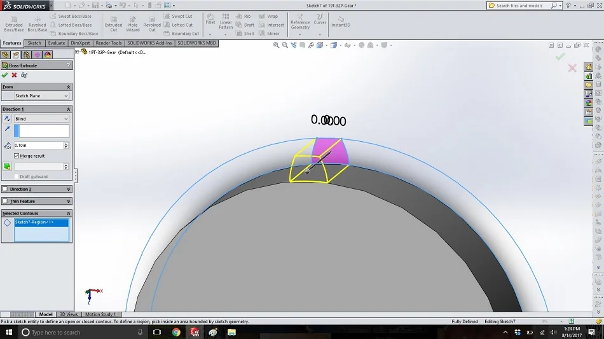Expand the Thin Feature section
Viewport: 604px width, 339px height.
[x=69, y=201]
